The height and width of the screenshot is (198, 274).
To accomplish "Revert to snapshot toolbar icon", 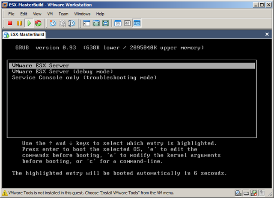I will click(x=63, y=23).
